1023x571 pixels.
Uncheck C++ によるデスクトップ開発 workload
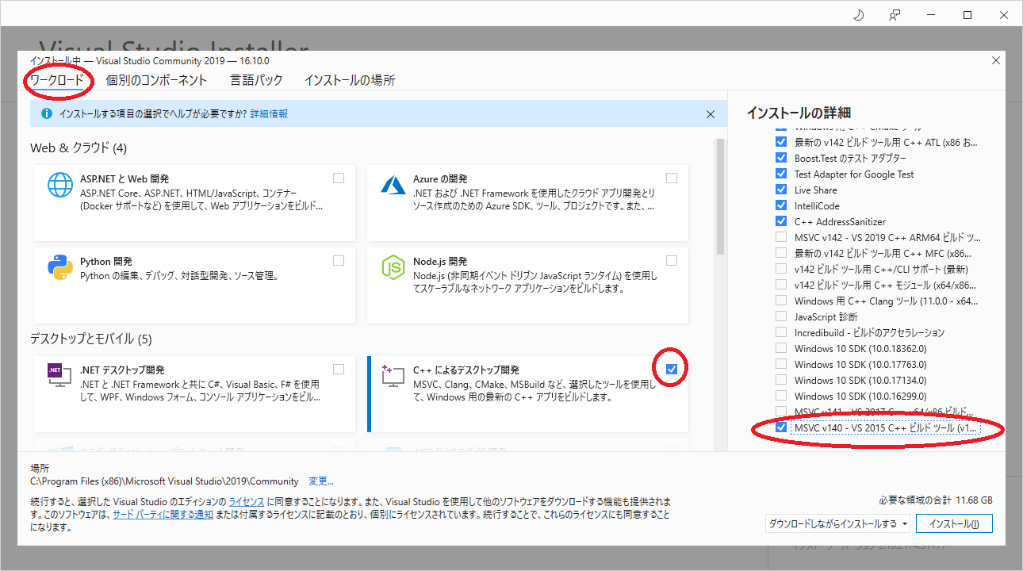pyautogui.click(x=671, y=368)
